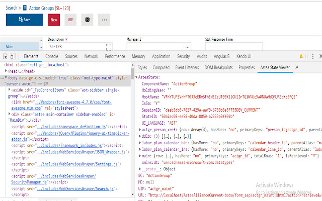Expand the labor_plan_calendar_lns property
The height and width of the screenshot is (201, 322).
coord(140,149)
